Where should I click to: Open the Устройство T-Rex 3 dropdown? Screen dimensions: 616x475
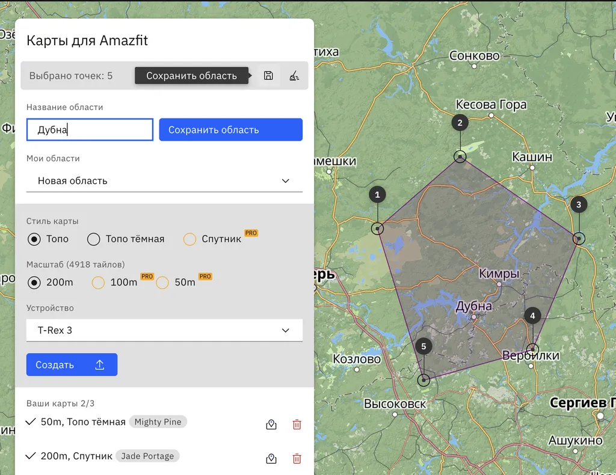point(164,330)
